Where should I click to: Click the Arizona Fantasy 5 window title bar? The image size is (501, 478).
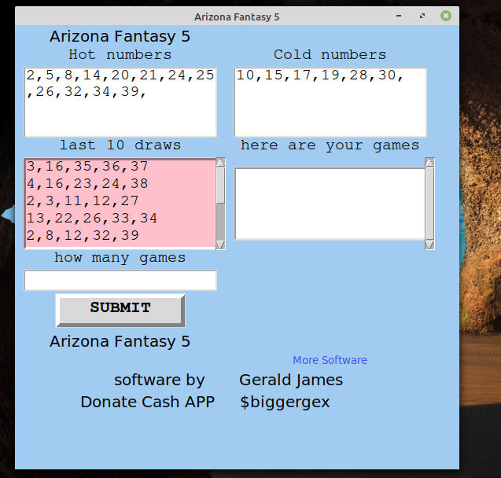point(237,17)
